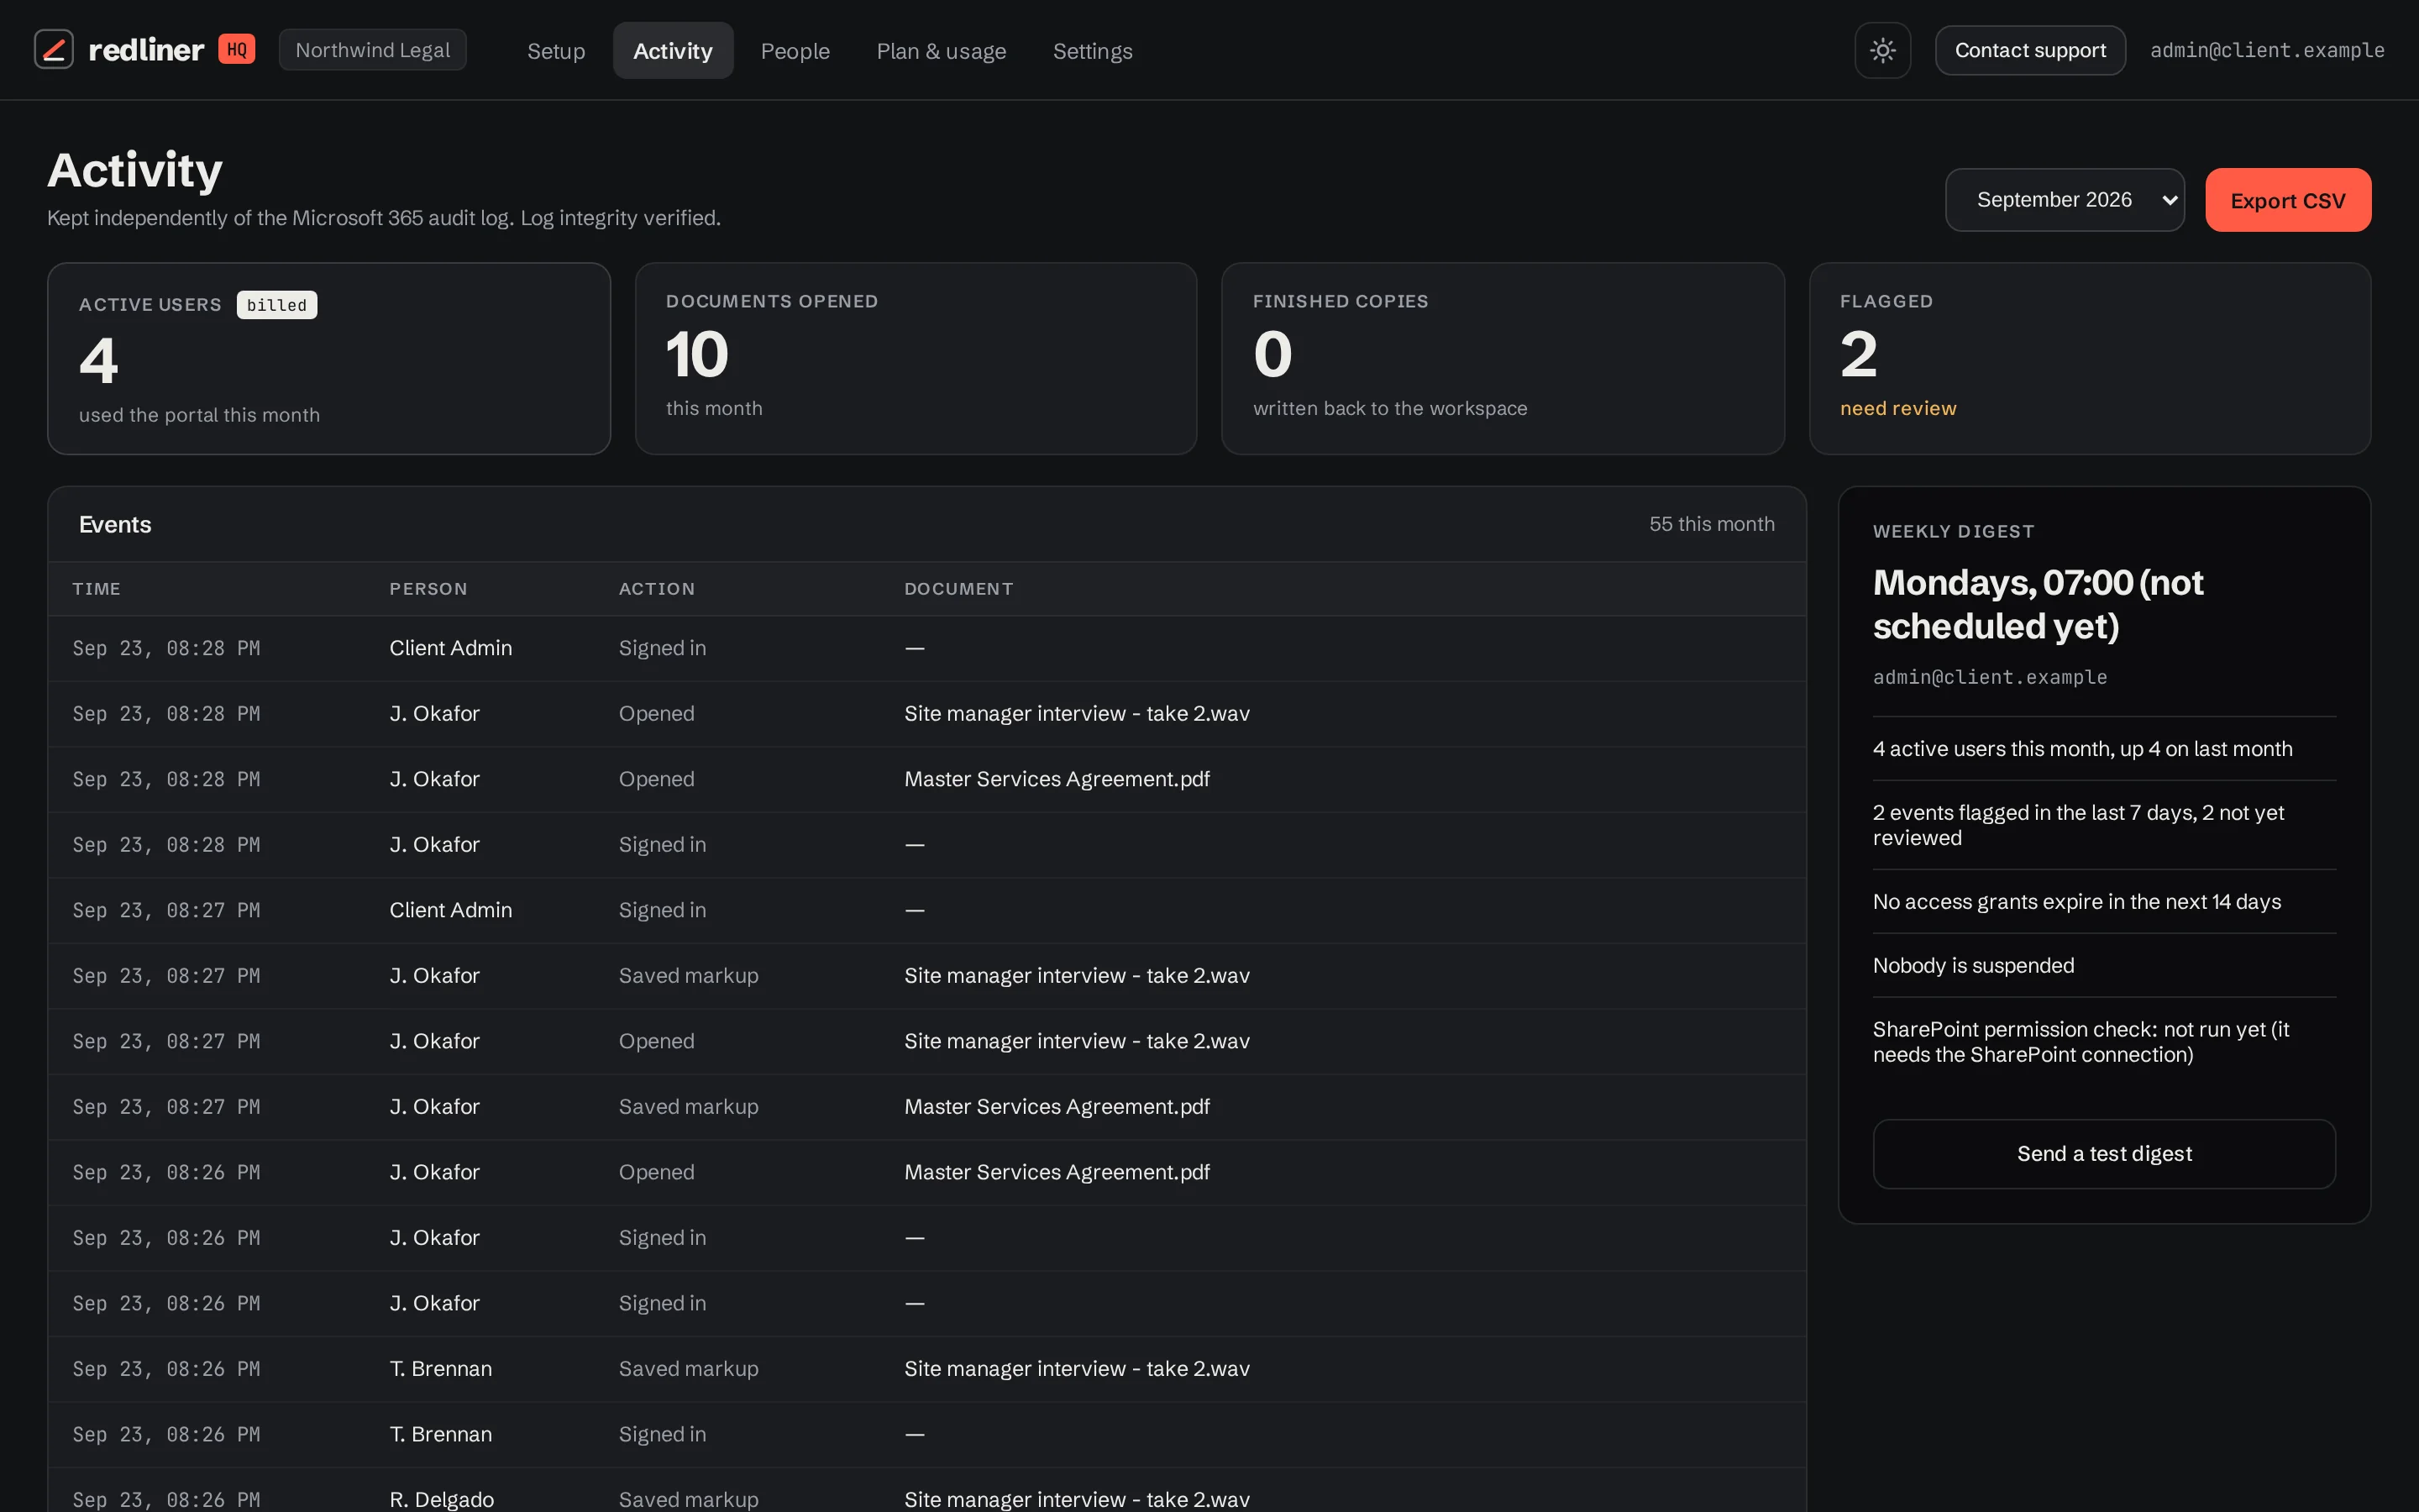Click 08:28 PM Opened Master Services Agreement.pdf
Screen dimensions: 2419x1512
tap(1057, 779)
